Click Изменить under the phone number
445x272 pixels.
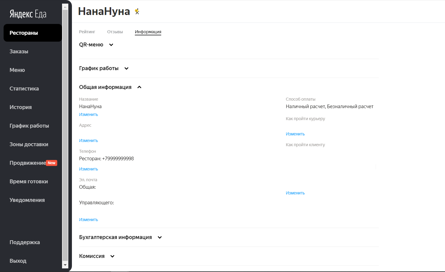pos(88,169)
